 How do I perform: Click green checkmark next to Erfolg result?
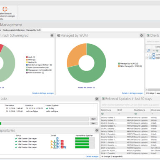47,108
